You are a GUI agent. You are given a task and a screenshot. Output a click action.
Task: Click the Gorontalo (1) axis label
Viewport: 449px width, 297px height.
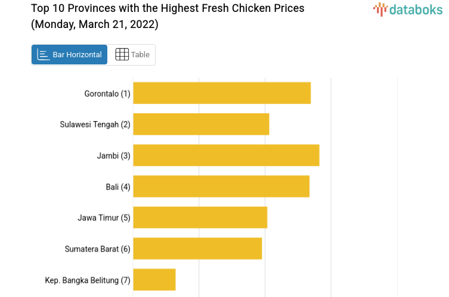[107, 94]
